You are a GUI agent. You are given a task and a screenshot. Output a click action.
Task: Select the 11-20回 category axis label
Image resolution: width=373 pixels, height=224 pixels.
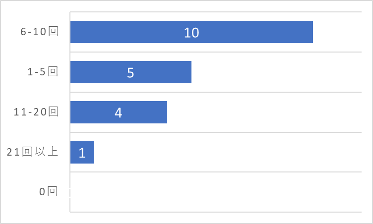point(36,112)
